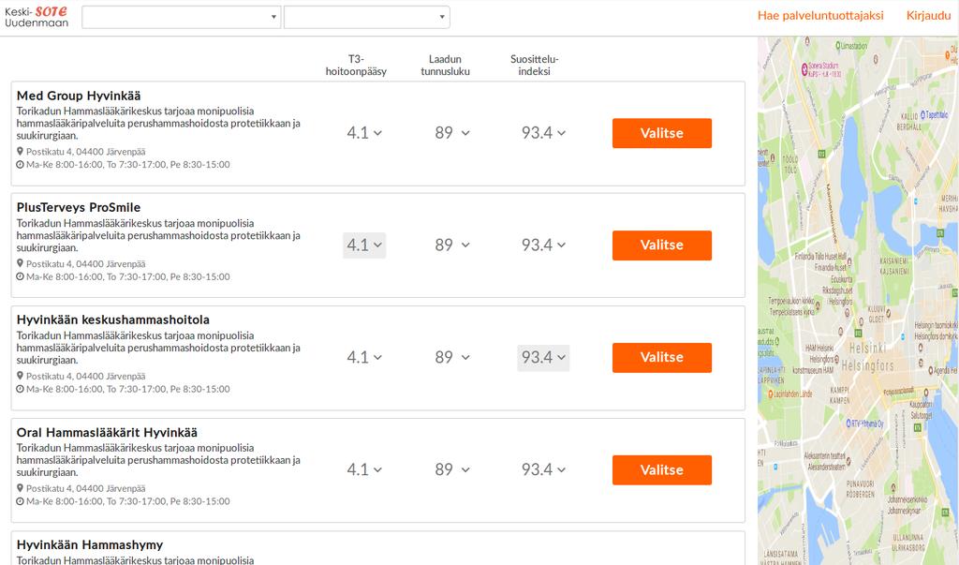Click the map pin icon in Med Group Hyvinkää card
Screen dimensions: 959x565
[x=21, y=151]
